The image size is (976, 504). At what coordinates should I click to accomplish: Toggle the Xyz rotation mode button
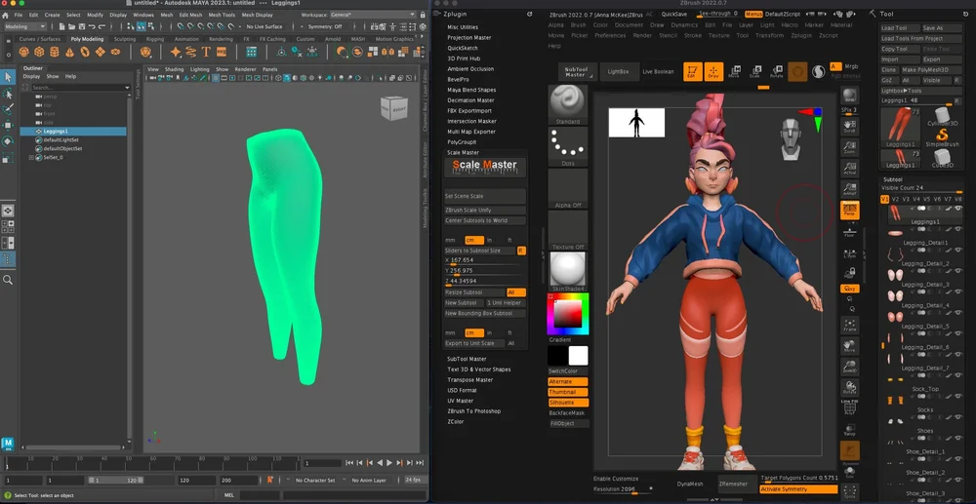coord(850,289)
